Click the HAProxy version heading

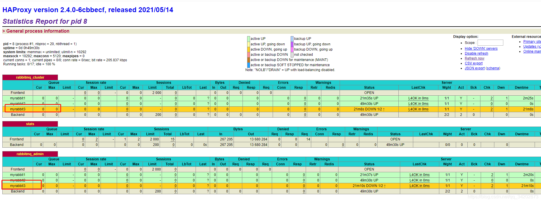coord(88,10)
